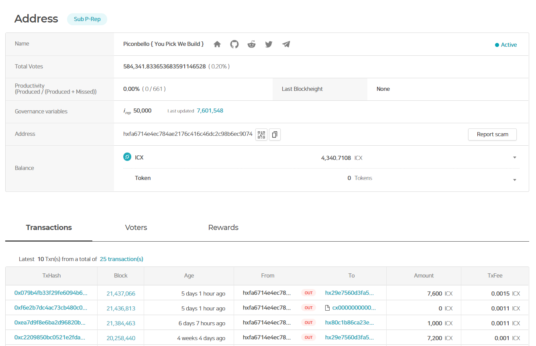
Task: Click the ICX coin logo icon
Action: (x=127, y=157)
